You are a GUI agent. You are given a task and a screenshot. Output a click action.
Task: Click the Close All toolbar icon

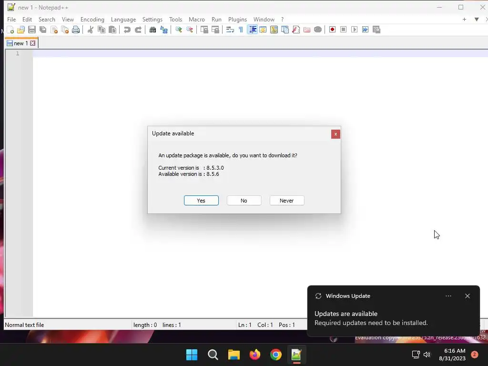(x=65, y=30)
